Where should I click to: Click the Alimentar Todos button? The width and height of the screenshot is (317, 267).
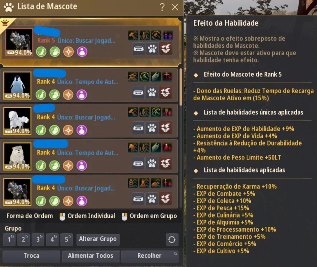pyautogui.click(x=90, y=256)
